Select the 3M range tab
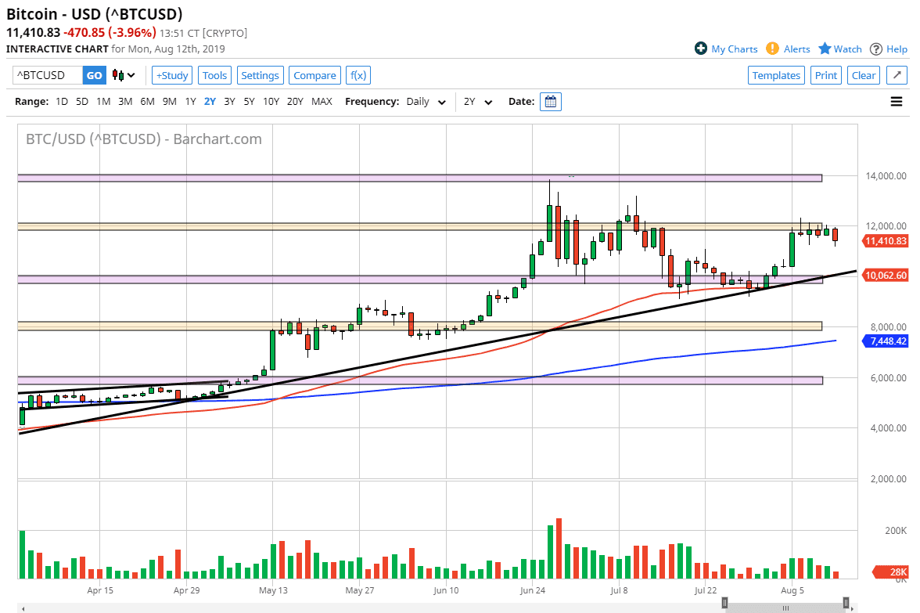The image size is (920, 613). 125,101
